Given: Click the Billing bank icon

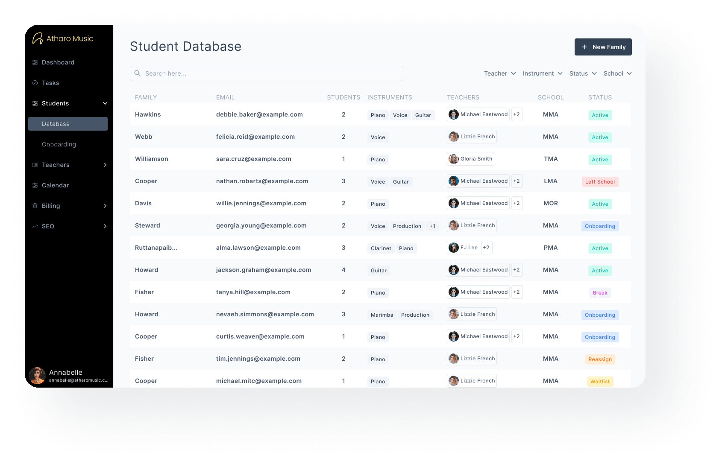Looking at the screenshot, I should point(35,206).
